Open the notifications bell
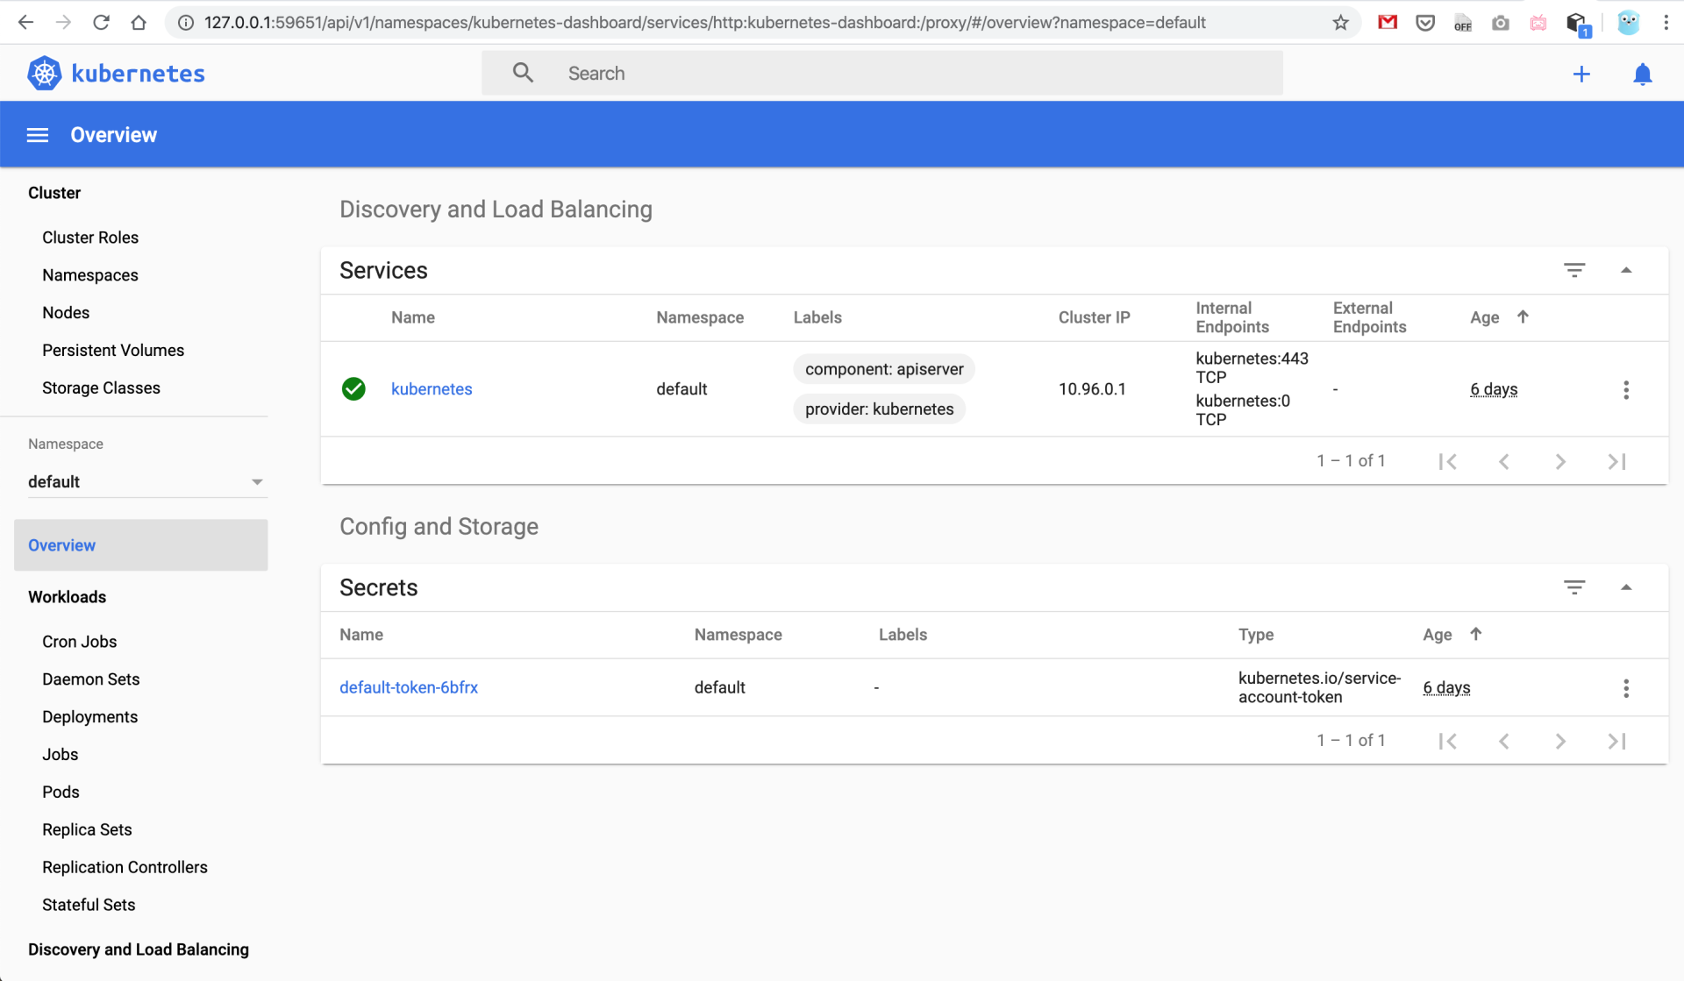This screenshot has width=1684, height=981. (1642, 75)
